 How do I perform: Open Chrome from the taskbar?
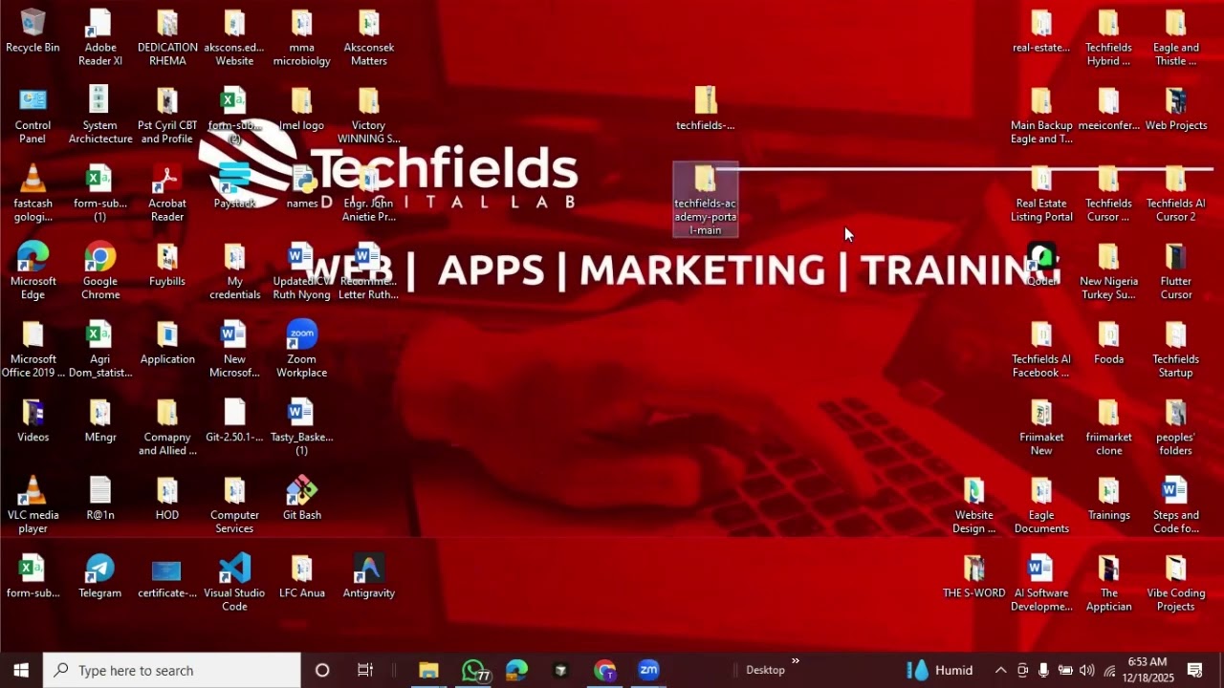pos(605,670)
